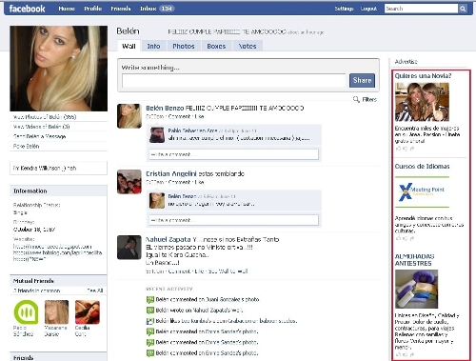Click the thumbs-up icon under Cursos de Idiomas ad

pyautogui.click(x=398, y=238)
